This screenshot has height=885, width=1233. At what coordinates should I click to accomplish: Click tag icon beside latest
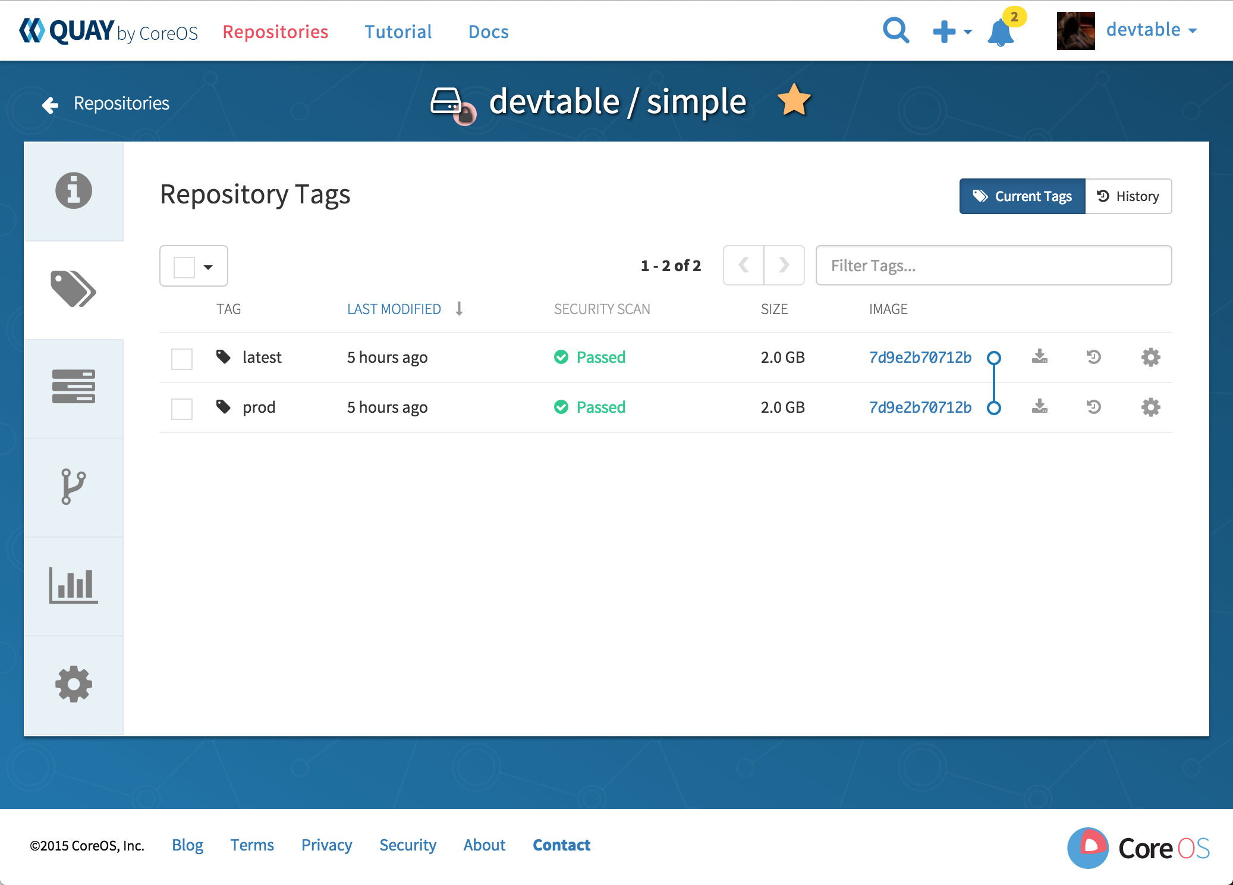click(224, 357)
